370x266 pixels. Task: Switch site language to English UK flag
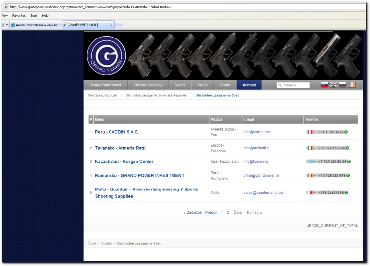click(333, 85)
